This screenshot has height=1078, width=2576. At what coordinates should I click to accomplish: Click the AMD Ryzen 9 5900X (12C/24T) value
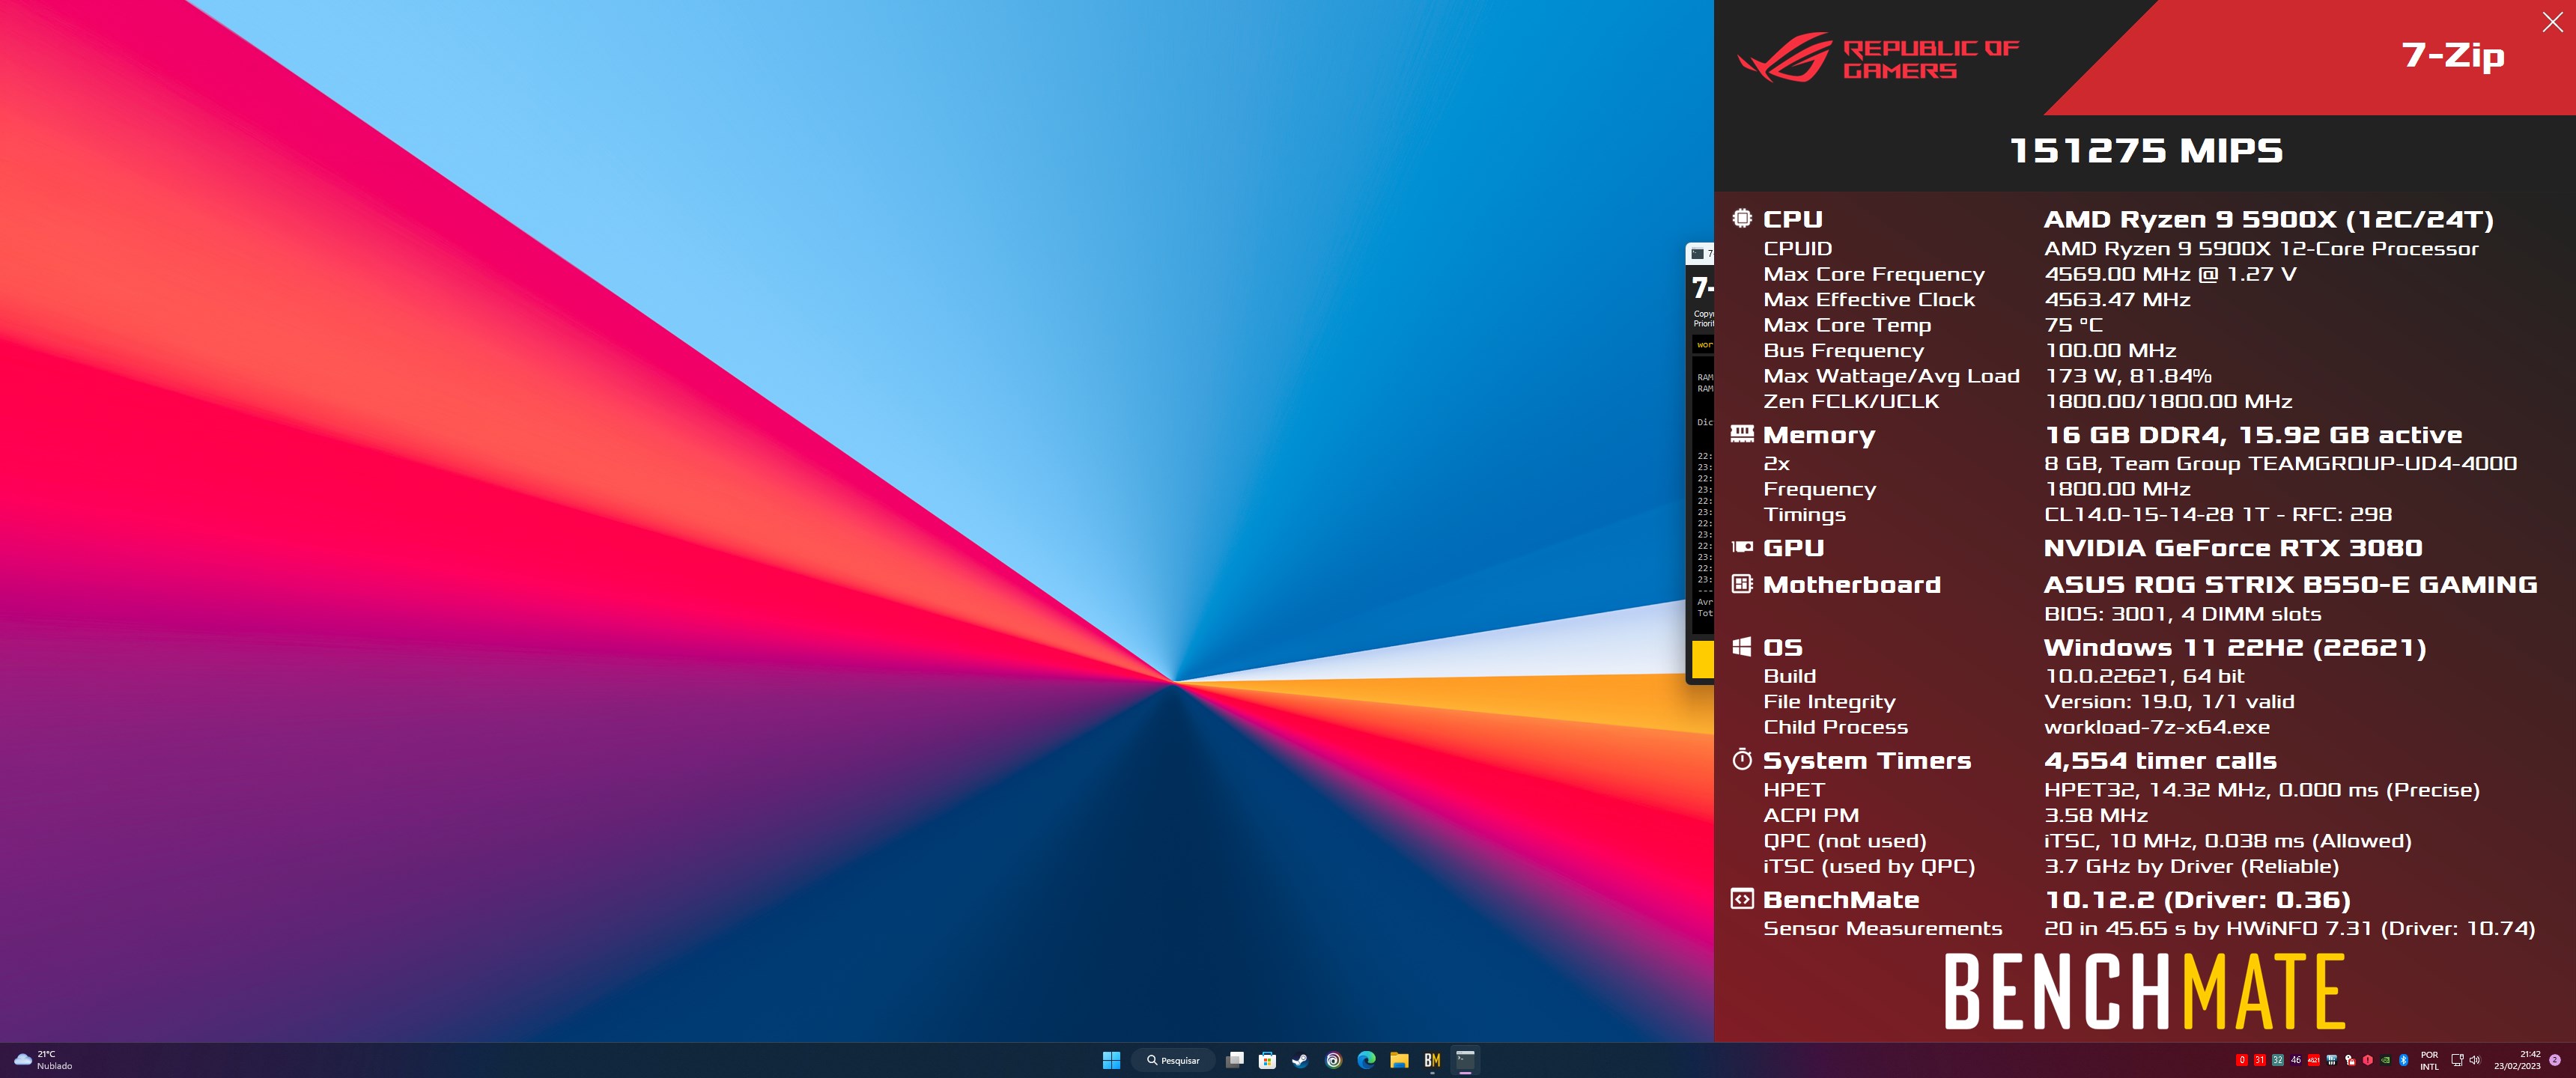[2269, 220]
